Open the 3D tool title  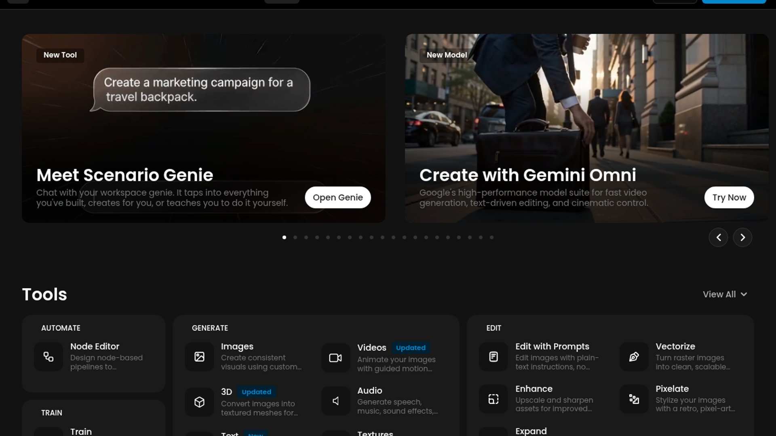click(x=226, y=392)
